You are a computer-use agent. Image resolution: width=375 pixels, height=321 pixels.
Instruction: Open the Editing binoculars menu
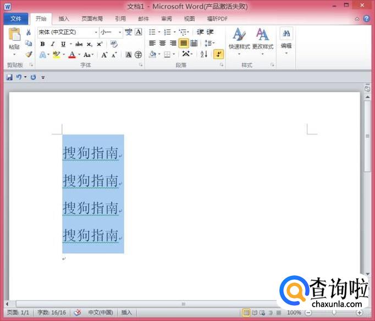pos(286,41)
